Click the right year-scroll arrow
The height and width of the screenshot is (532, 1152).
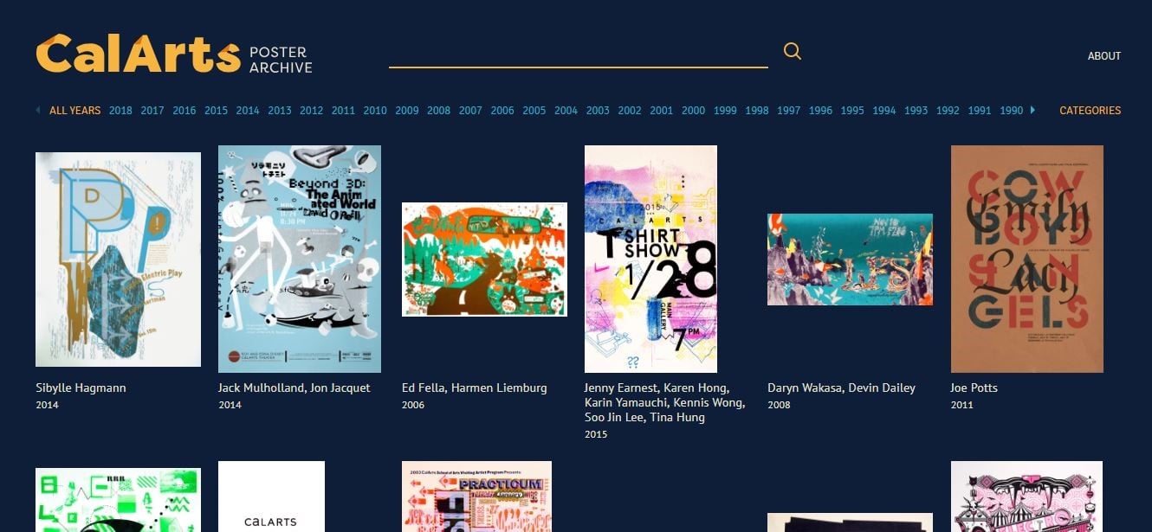pyautogui.click(x=1032, y=110)
